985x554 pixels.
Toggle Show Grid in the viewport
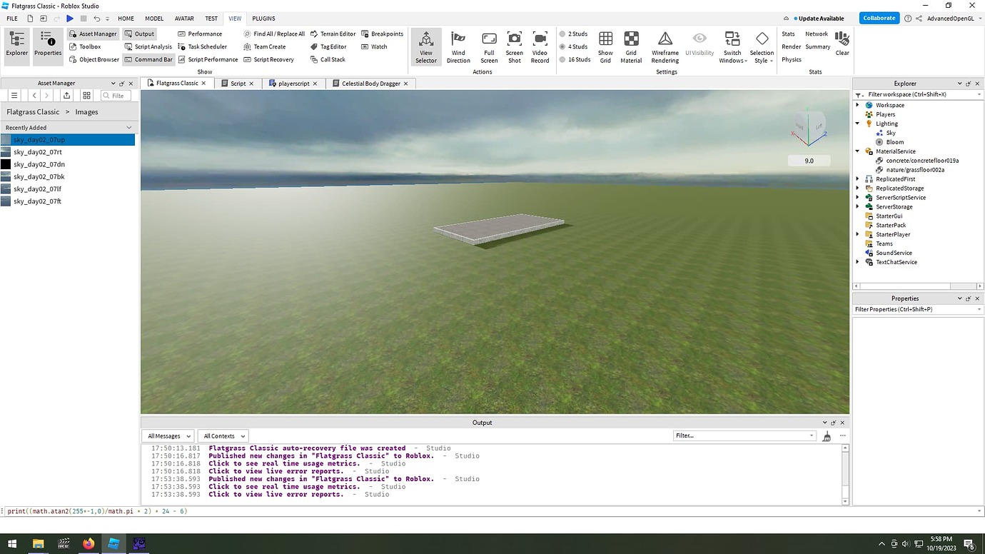pyautogui.click(x=605, y=46)
